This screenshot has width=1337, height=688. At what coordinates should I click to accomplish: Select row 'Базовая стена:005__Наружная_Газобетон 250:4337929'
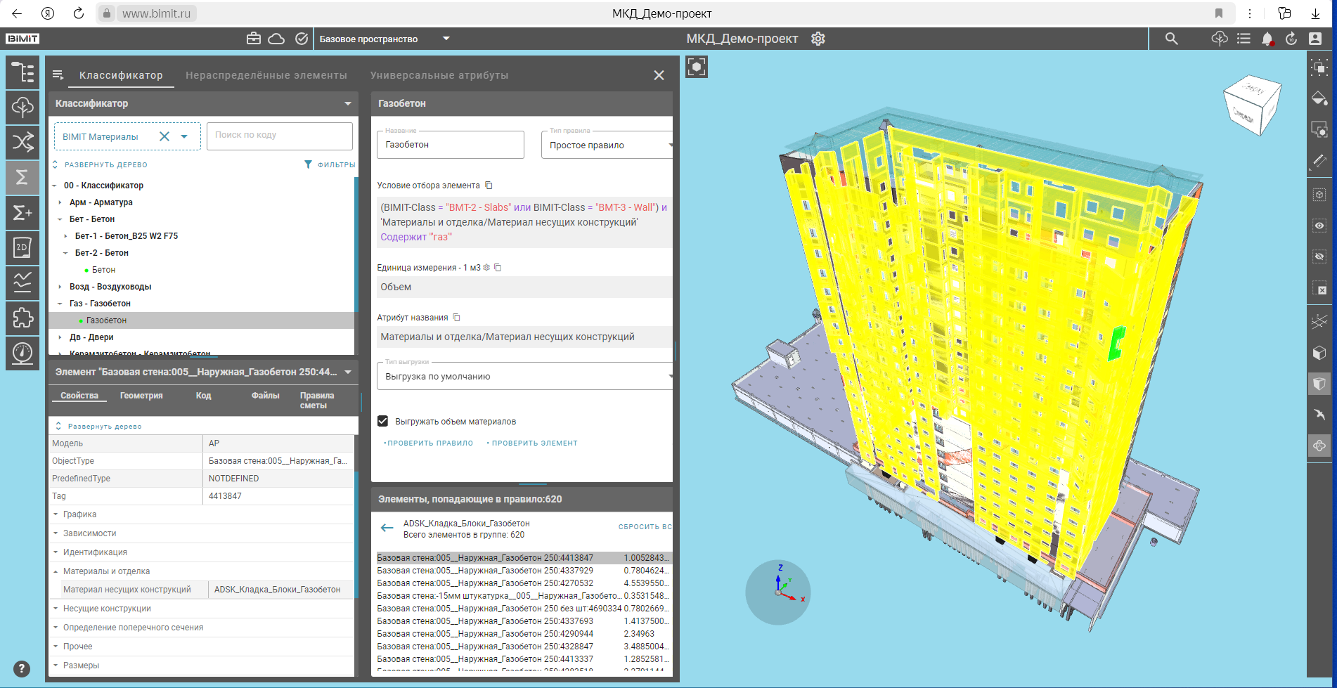(x=524, y=571)
